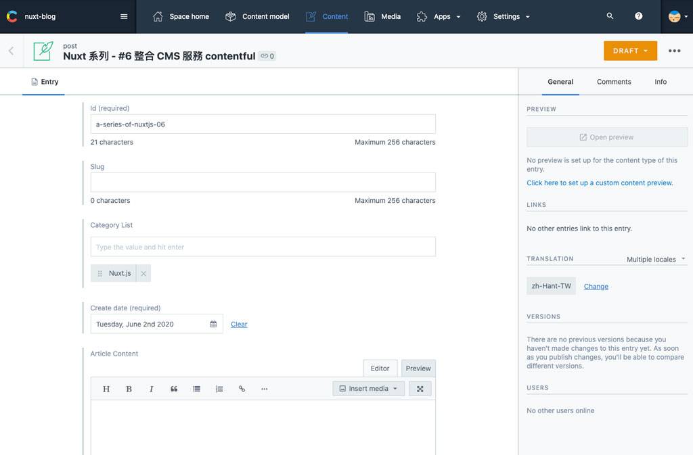Open the Media section
The height and width of the screenshot is (455, 693).
382,16
